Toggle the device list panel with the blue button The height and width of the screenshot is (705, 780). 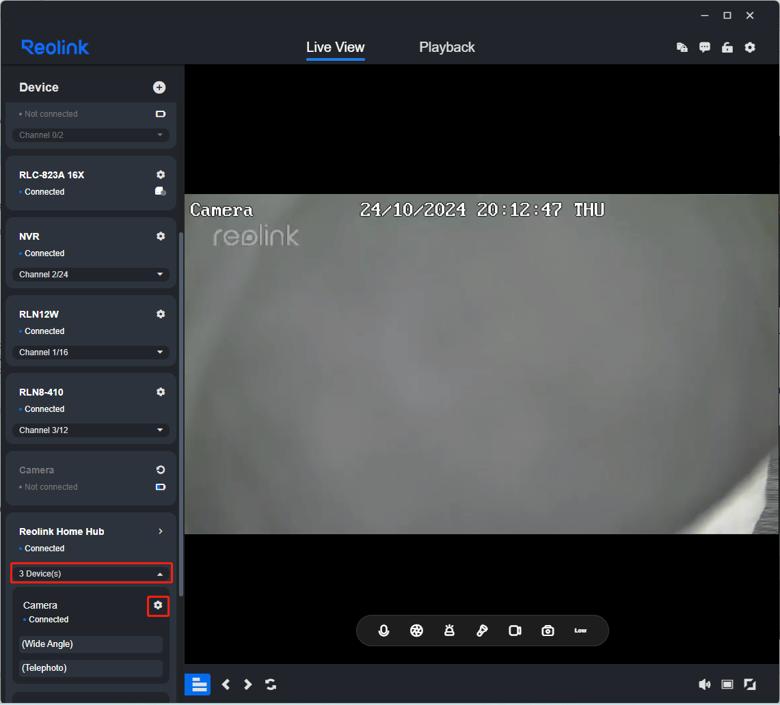198,685
